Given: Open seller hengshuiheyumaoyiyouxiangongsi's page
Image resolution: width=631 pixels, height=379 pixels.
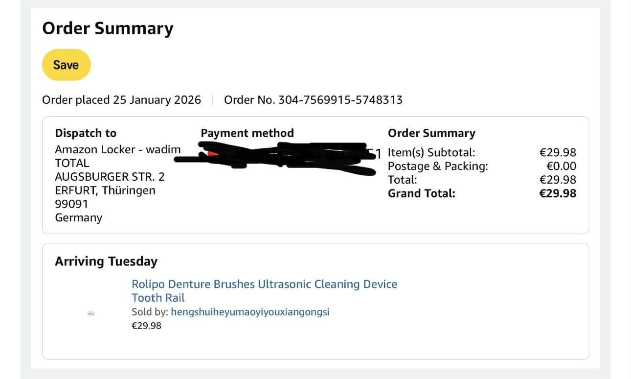Looking at the screenshot, I should [250, 312].
